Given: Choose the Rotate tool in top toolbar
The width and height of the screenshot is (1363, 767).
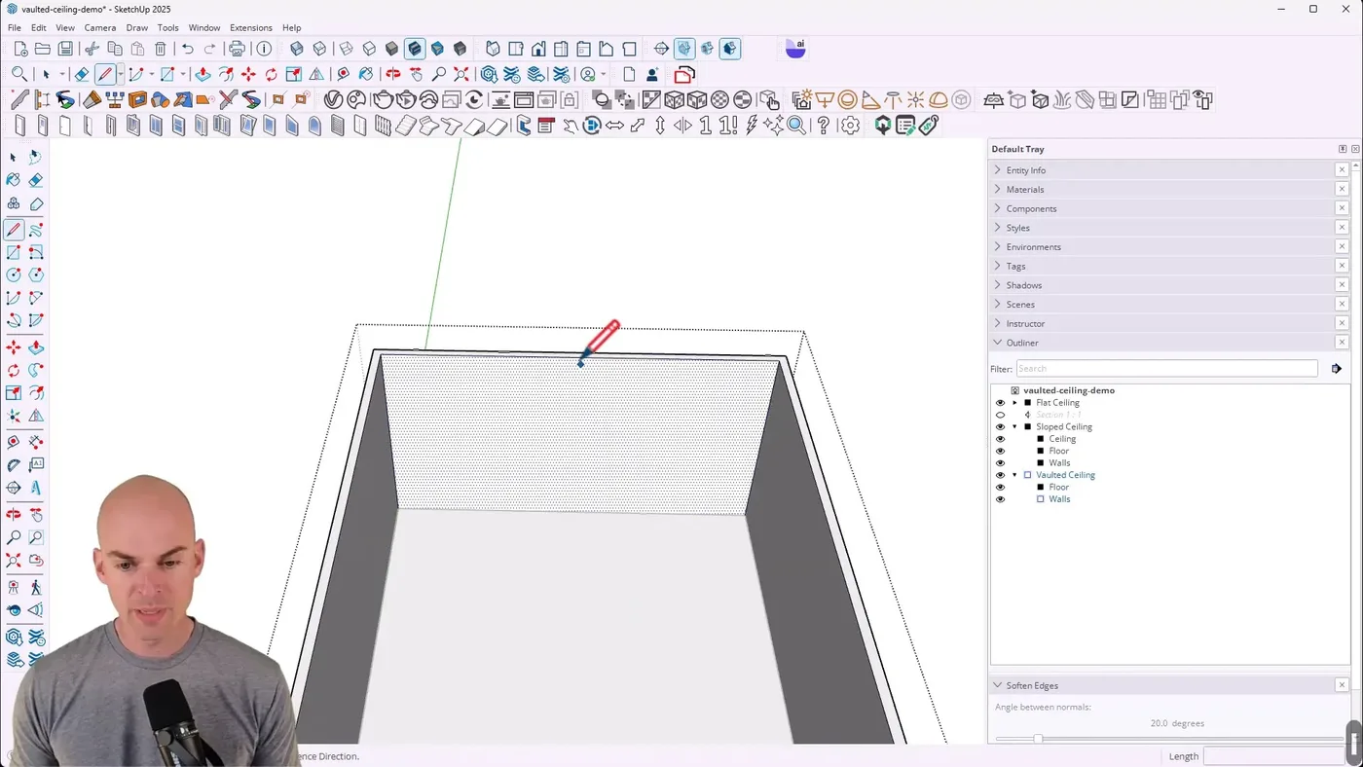Looking at the screenshot, I should (271, 74).
